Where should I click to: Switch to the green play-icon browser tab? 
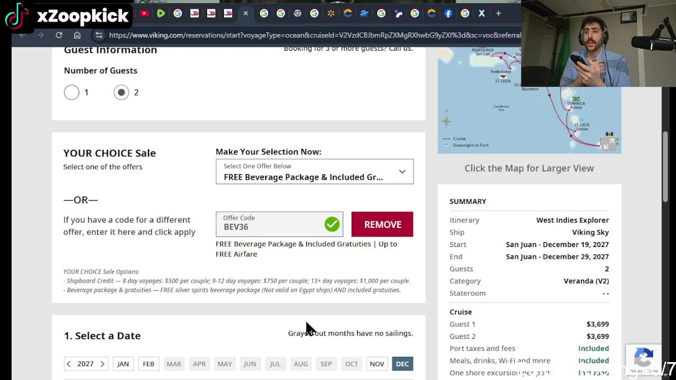[x=161, y=13]
